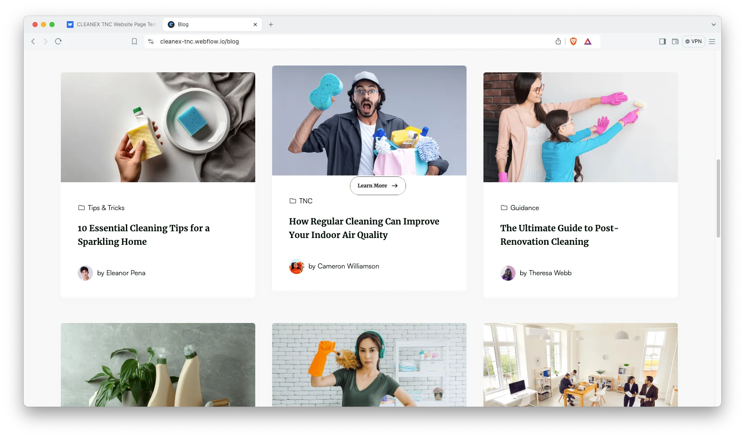Open a new tab with plus button
The width and height of the screenshot is (745, 438).
271,25
